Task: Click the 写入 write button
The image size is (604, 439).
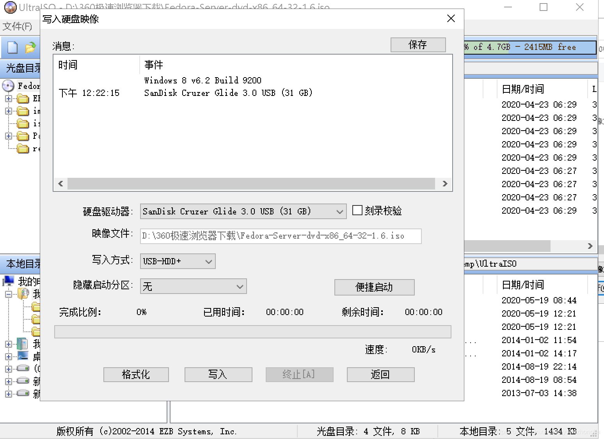Action: [x=218, y=374]
